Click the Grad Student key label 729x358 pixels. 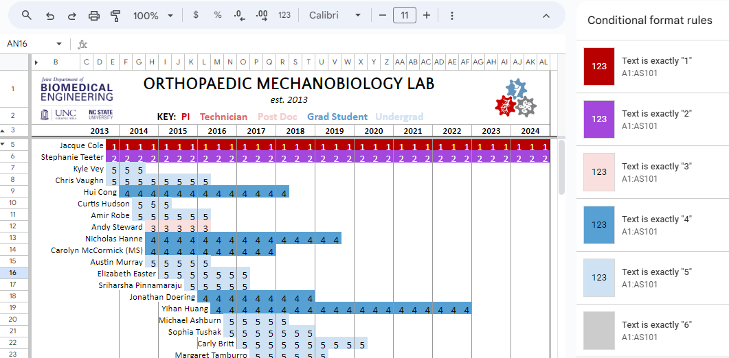(337, 117)
